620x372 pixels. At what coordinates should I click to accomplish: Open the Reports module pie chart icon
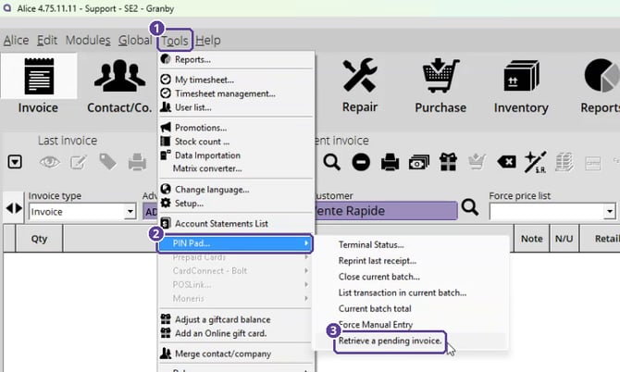pos(601,75)
